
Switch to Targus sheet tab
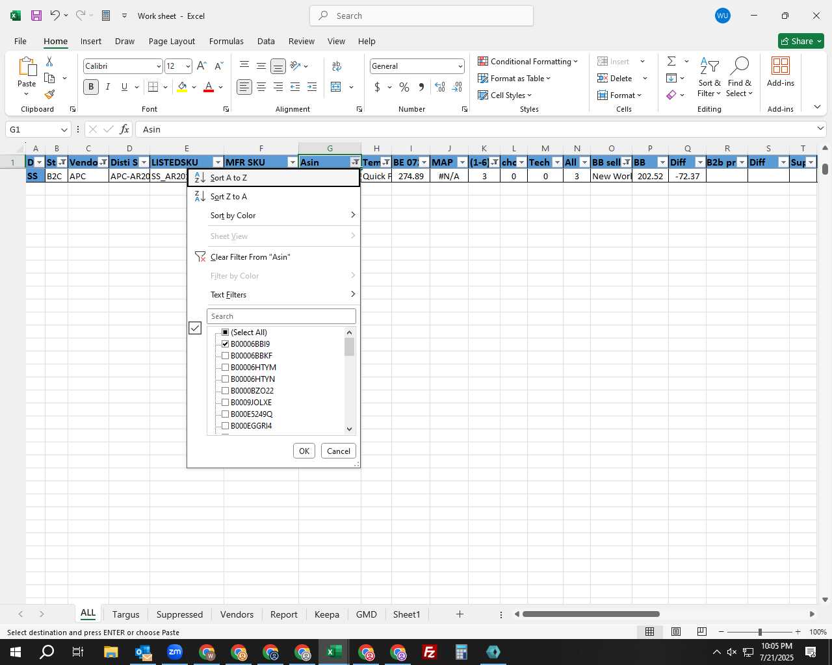(x=125, y=614)
